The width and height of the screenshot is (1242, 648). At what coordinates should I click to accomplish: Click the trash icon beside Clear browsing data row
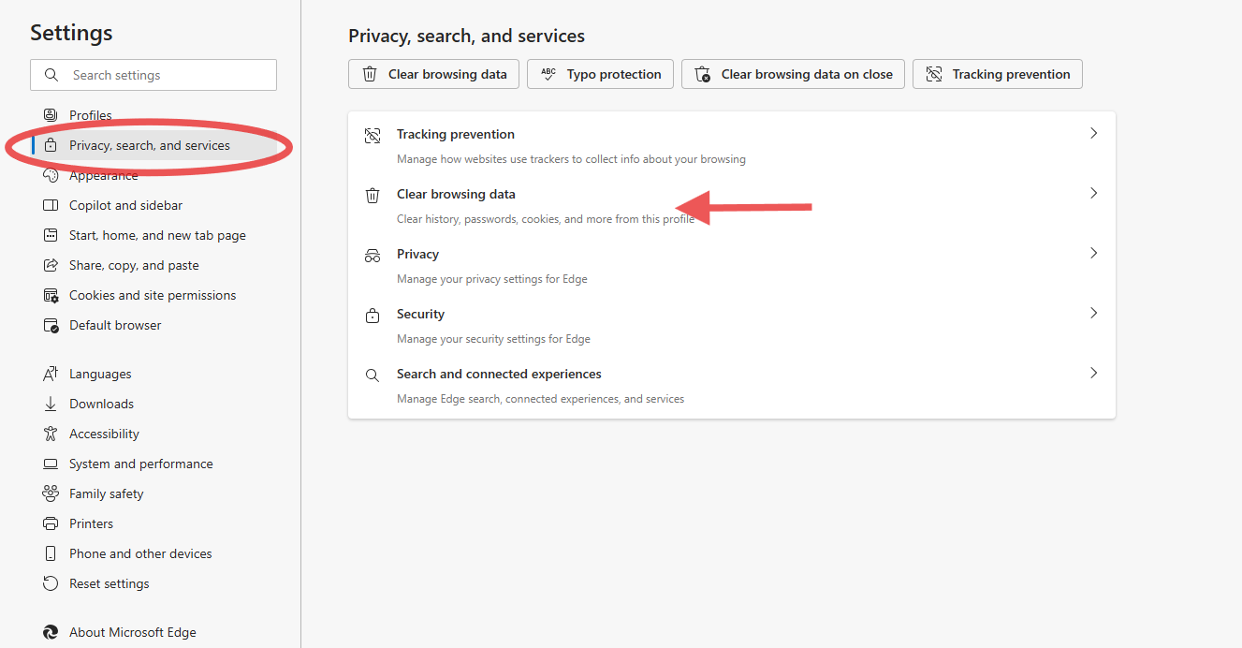point(373,195)
